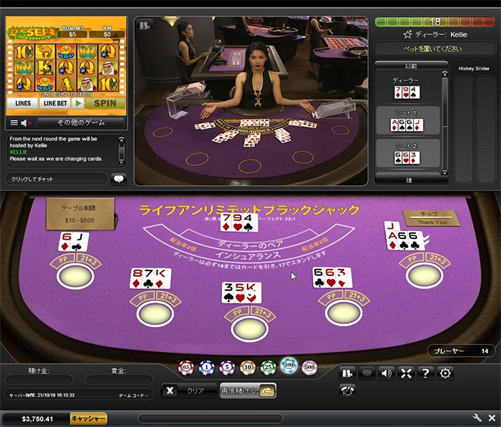Open the slot game hamburger menu

(14, 123)
